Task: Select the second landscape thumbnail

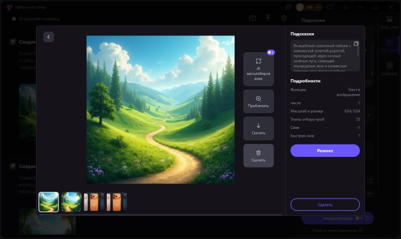Action: (71, 202)
